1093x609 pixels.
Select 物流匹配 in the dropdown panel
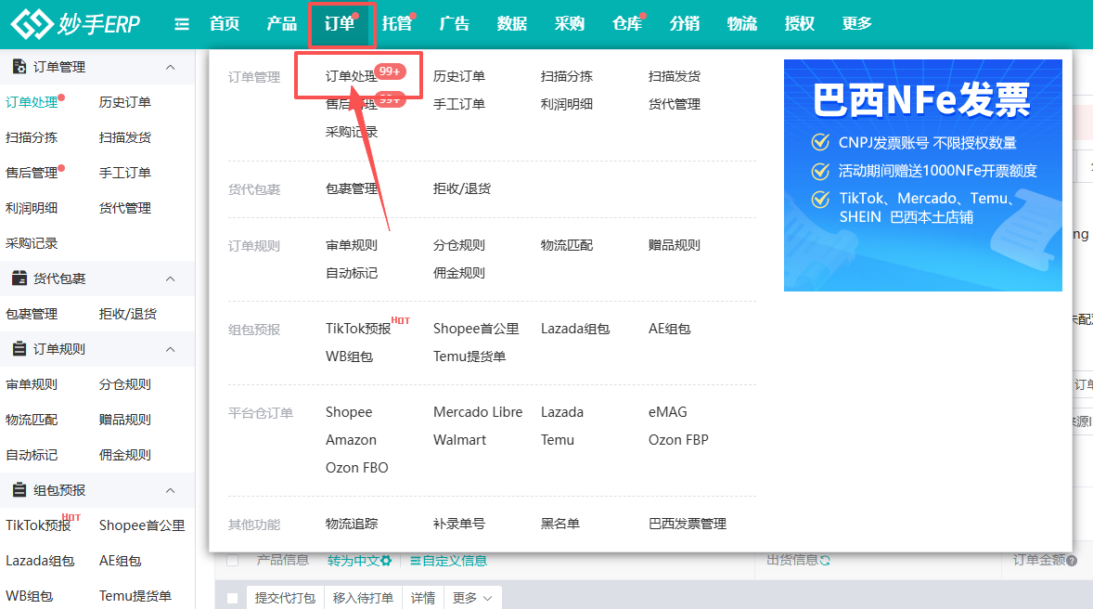click(567, 245)
